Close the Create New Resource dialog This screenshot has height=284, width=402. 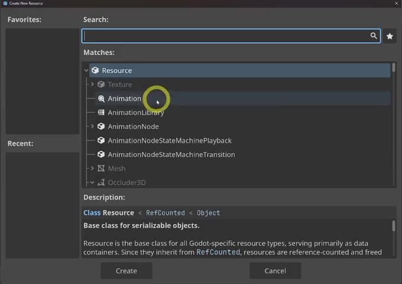point(396,4)
